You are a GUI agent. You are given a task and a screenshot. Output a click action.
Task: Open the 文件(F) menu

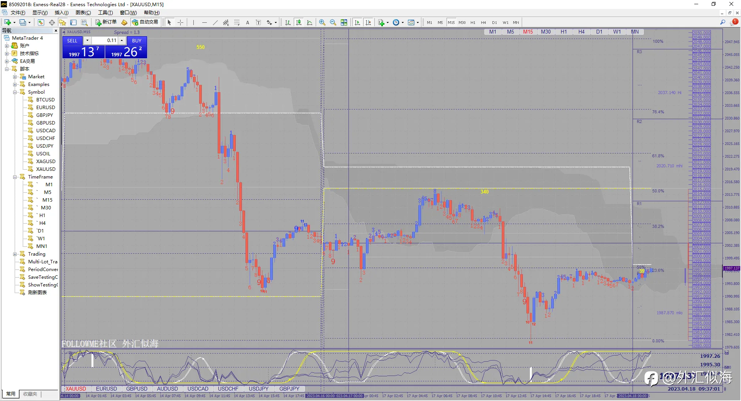coord(18,13)
